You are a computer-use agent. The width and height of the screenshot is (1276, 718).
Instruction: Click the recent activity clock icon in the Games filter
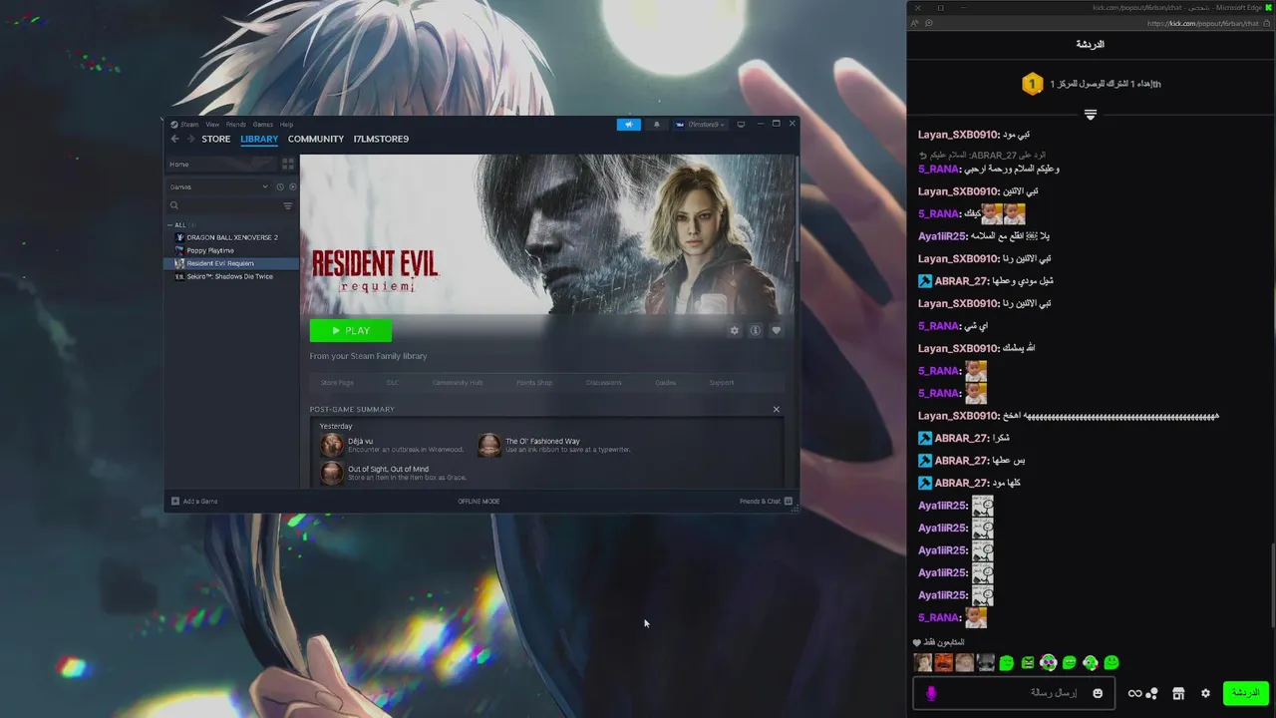280,186
